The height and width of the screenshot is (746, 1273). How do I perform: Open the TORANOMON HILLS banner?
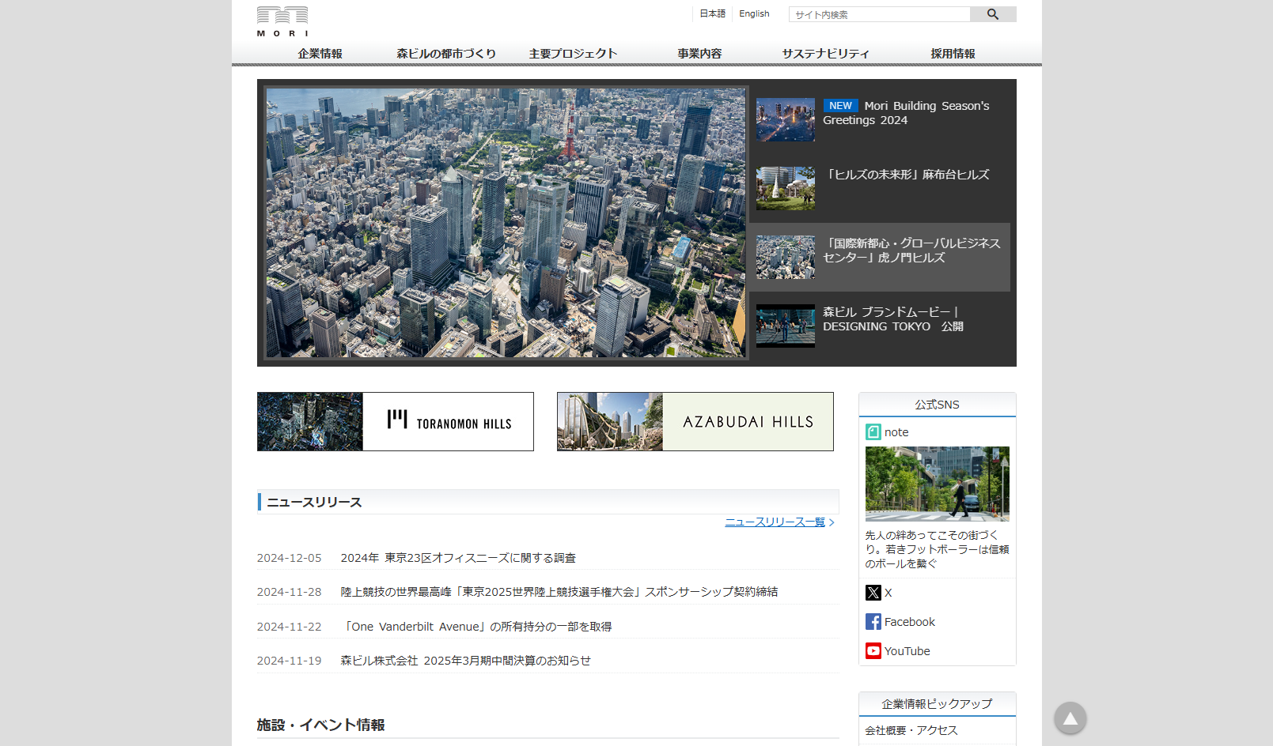click(x=395, y=421)
